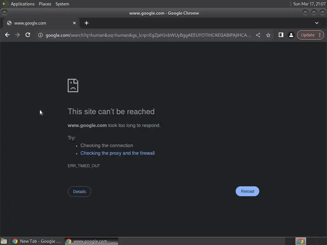Screen dimensions: 327x245
Task: Bookmark this tab with the star icon
Action: pos(268,35)
